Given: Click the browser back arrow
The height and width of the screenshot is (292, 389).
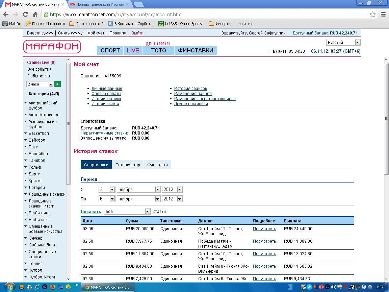Looking at the screenshot, I should tap(6, 15).
